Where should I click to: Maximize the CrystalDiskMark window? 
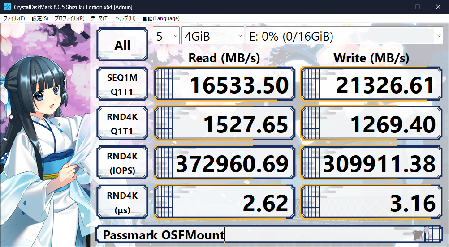click(418, 7)
